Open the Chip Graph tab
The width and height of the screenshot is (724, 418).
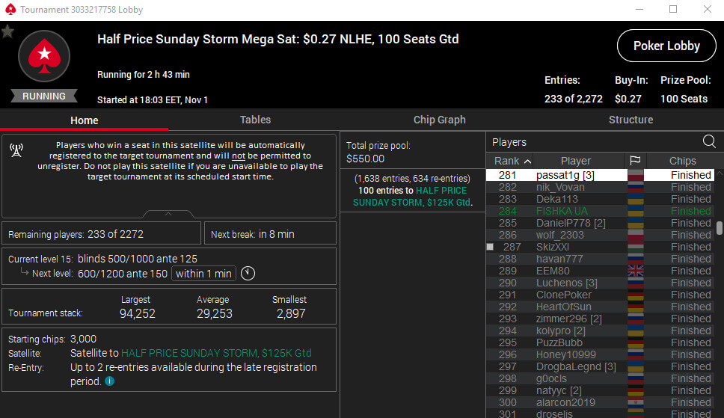point(439,120)
